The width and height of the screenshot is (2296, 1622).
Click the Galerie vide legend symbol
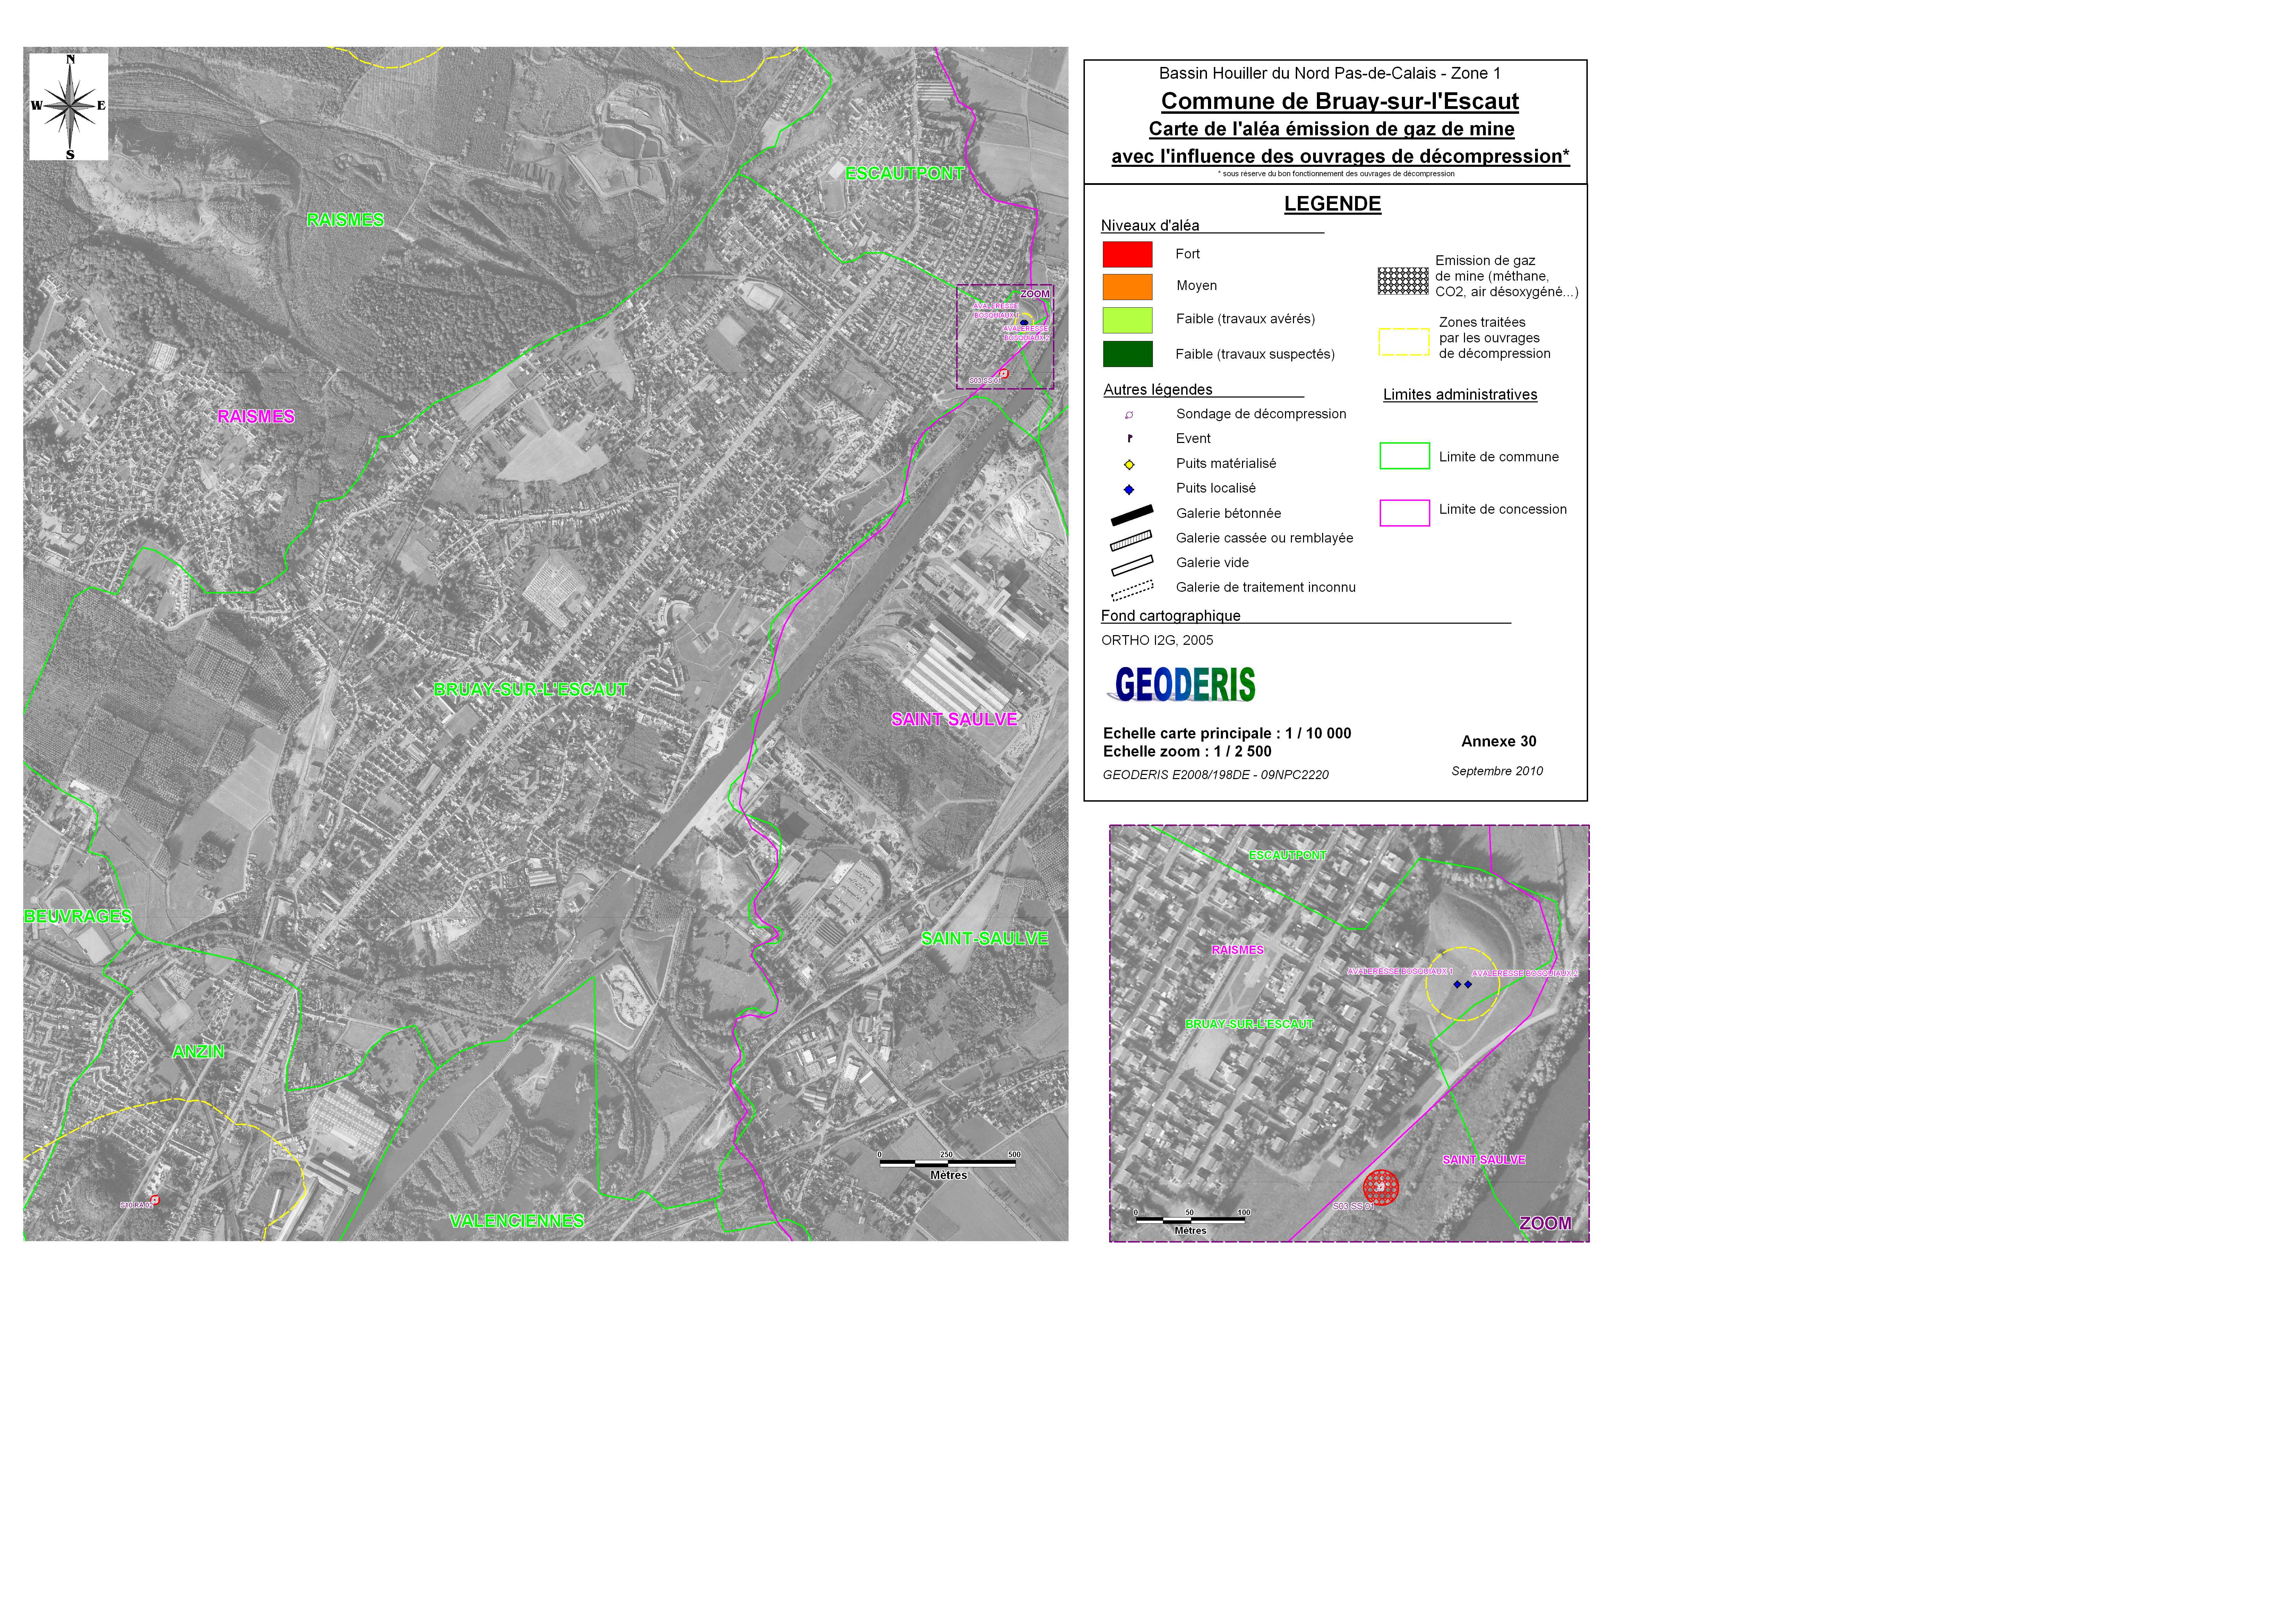[1132, 566]
